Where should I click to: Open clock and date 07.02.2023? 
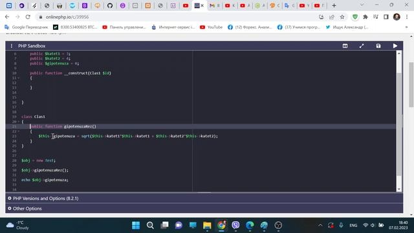[398, 225]
